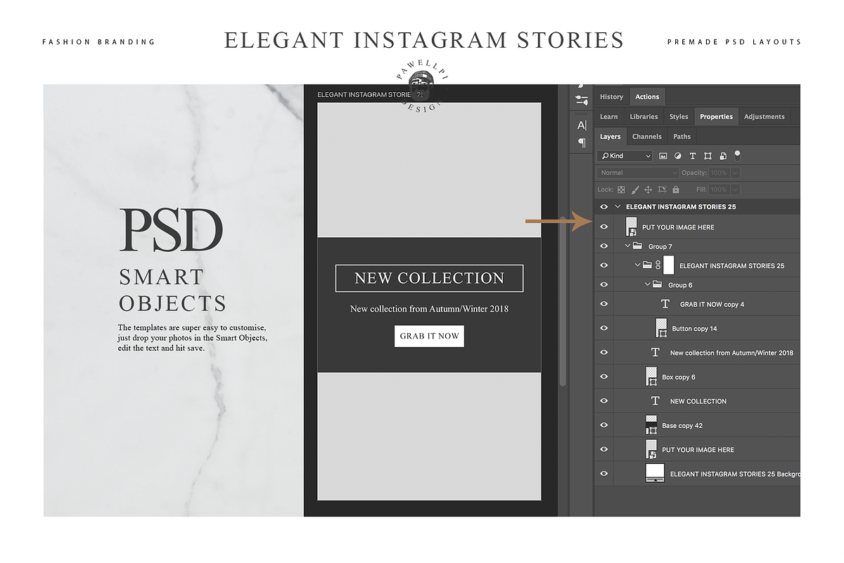Collapse the Group 7 chevron
This screenshot has width=844, height=563.
tap(627, 246)
